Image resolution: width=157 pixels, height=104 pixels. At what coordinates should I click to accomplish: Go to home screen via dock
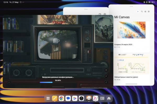[x=109, y=98]
